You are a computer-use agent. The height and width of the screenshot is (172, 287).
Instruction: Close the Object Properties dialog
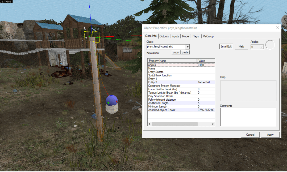click(x=277, y=28)
